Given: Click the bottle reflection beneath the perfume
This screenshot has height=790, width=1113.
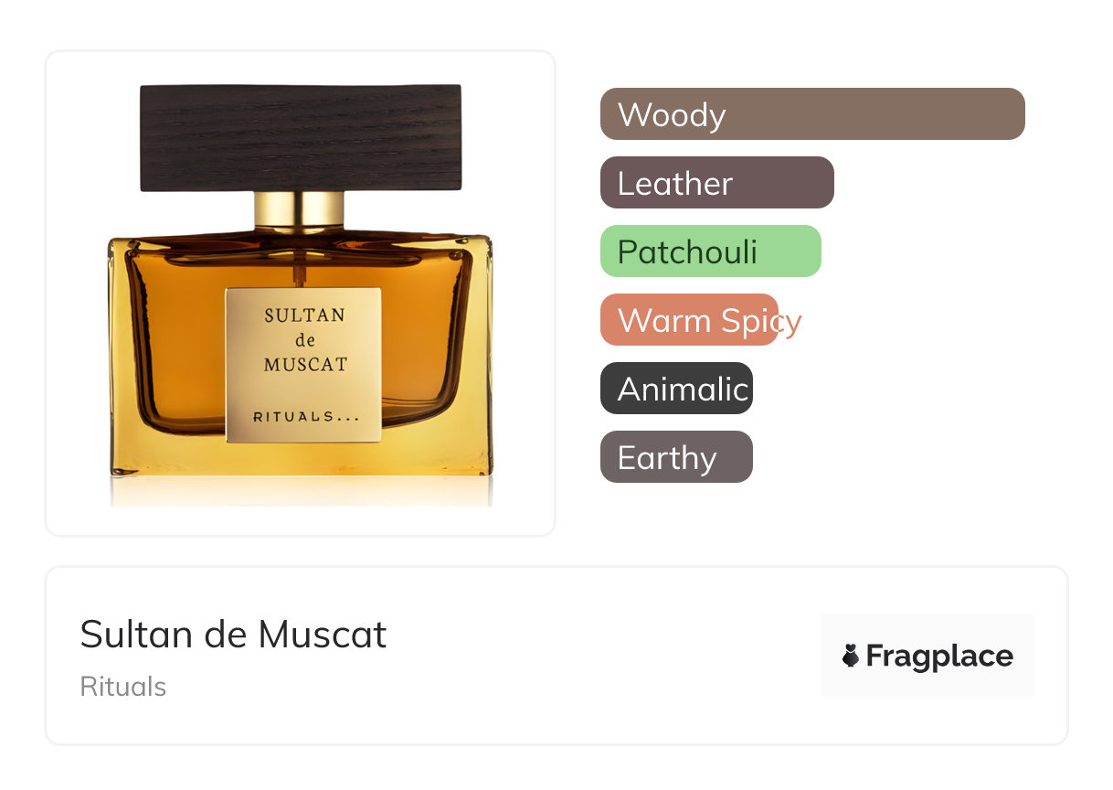Looking at the screenshot, I should 301,490.
